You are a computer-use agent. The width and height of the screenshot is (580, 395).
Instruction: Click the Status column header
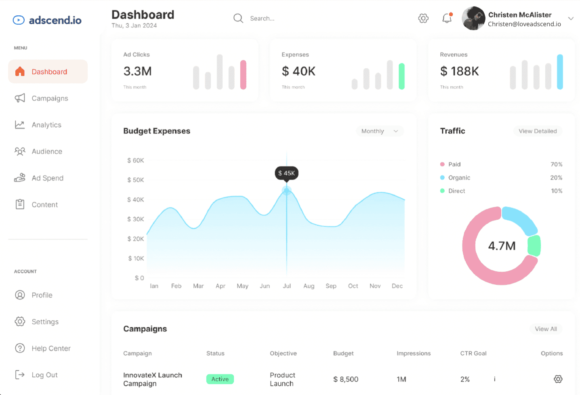click(215, 353)
